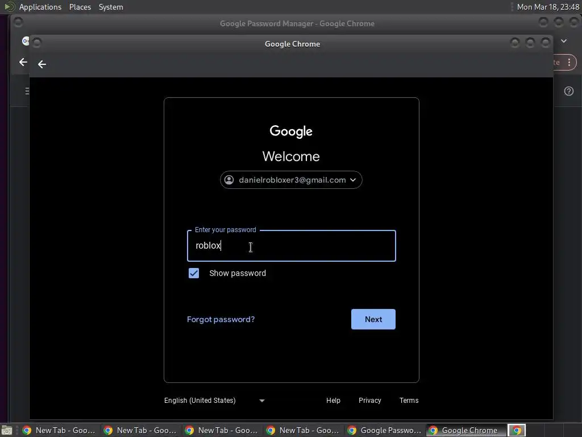
Task: Switch to Google Password Manager taskbar entry
Action: tap(385, 430)
